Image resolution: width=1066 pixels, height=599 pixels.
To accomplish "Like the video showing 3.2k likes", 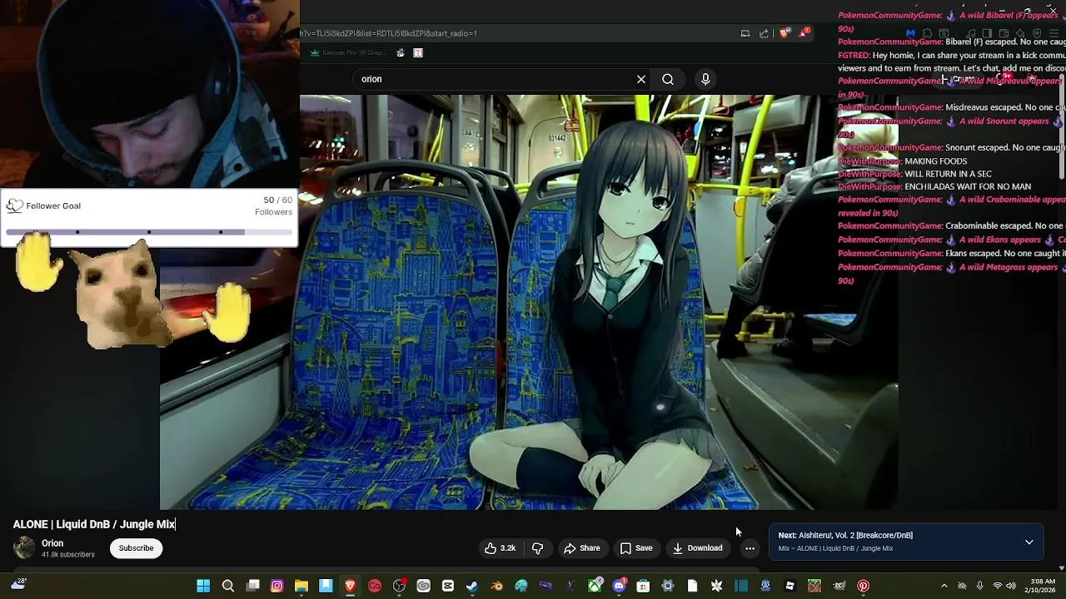I will [x=500, y=548].
